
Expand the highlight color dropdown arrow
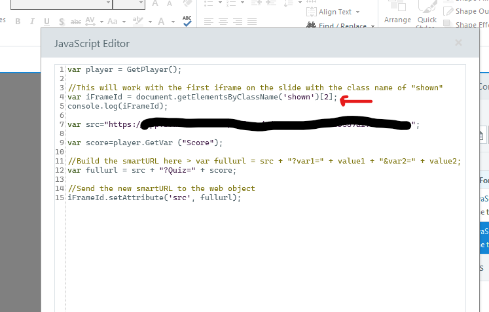151,22
